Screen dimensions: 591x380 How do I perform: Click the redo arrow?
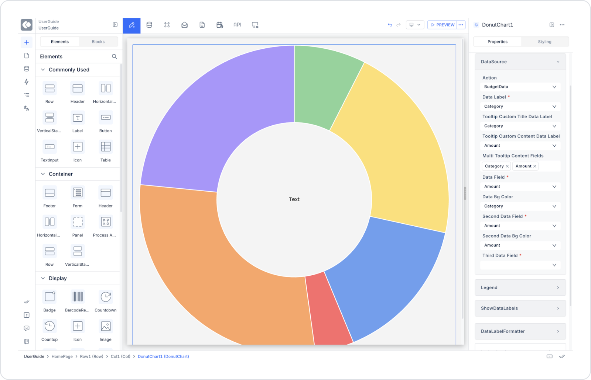(399, 25)
